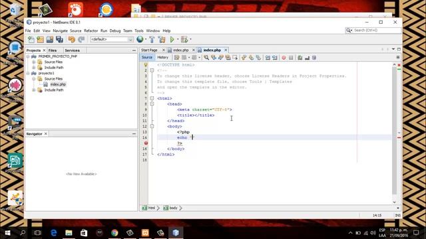Open the Debug Project dropdown arrow
The width and height of the screenshot is (426, 239).
[190, 40]
